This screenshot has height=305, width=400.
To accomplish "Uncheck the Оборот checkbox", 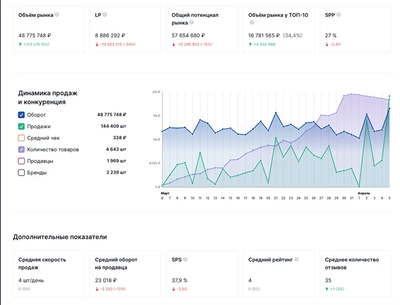I will (x=22, y=115).
